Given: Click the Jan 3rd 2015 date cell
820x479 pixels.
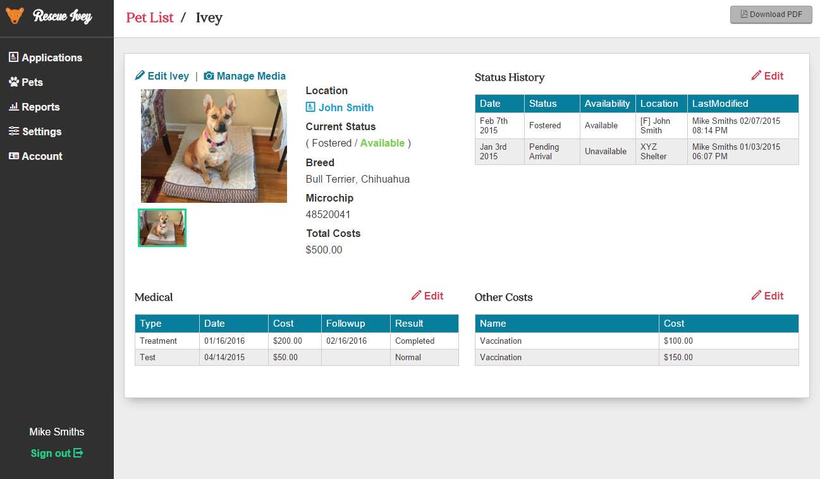Looking at the screenshot, I should [499, 152].
